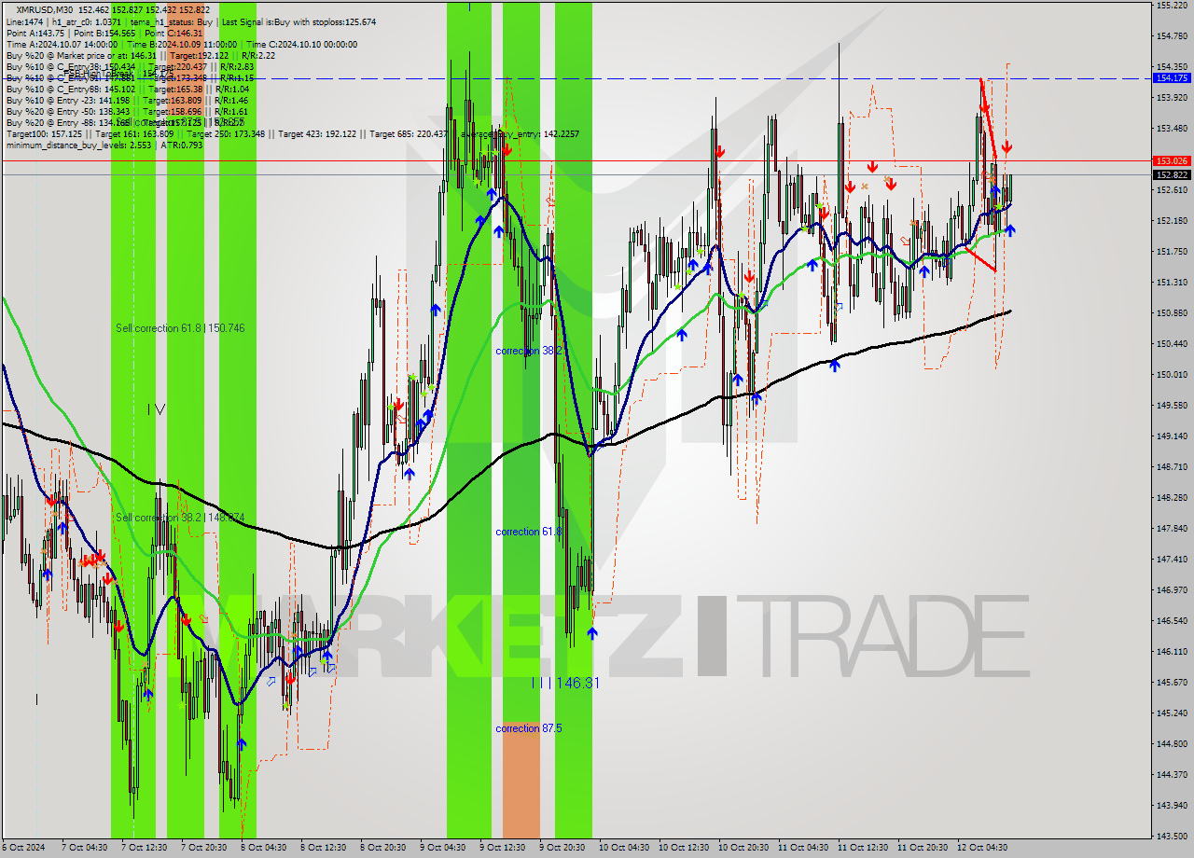Click the 148.280 price axis label

coord(1172,498)
